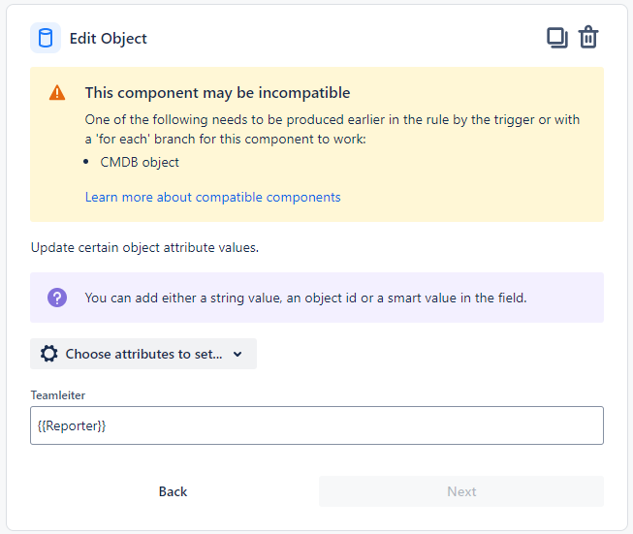Viewport: 633px width, 534px height.
Task: Click the {{Reporter}} value text
Action: coord(70,425)
